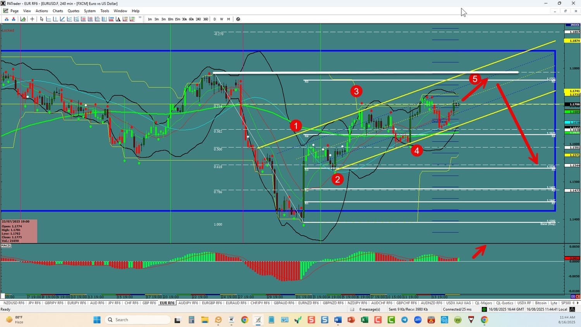Screen dimensions: 581x327
Task: Click the messages envelope icon in status bar
Action: [352, 310]
